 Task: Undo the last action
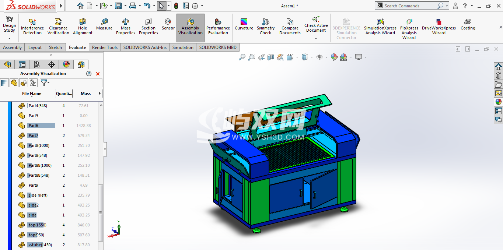click(x=147, y=6)
